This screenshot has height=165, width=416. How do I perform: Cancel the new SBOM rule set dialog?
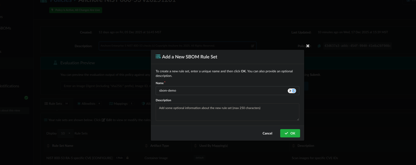267,133
